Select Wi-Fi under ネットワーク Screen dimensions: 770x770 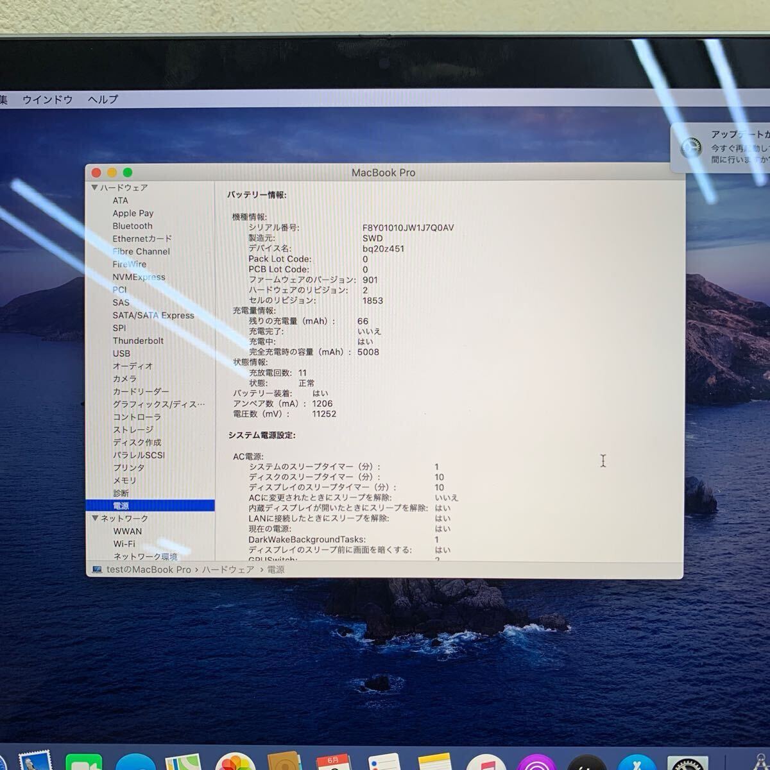[124, 544]
